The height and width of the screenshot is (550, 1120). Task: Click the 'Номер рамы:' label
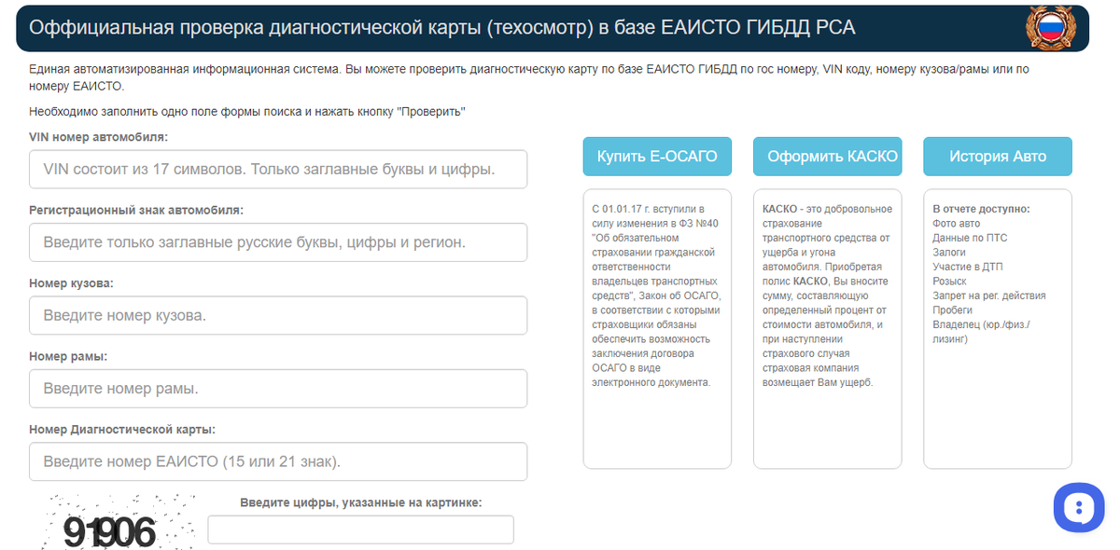tap(67, 356)
